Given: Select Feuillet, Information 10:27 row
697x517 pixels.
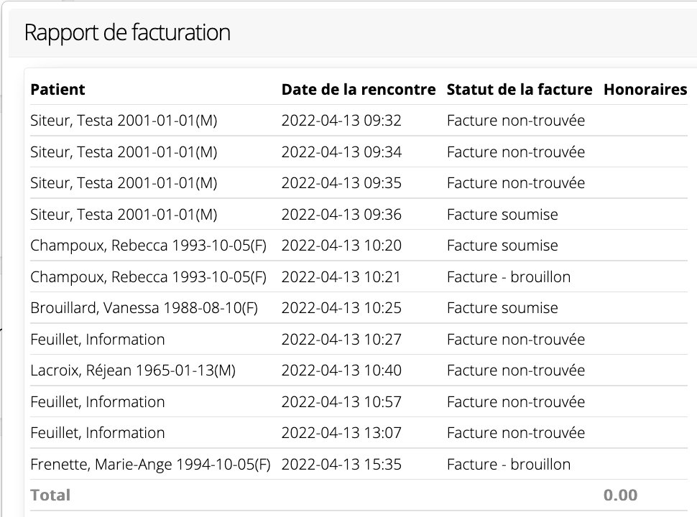Looking at the screenshot, I should [359, 340].
